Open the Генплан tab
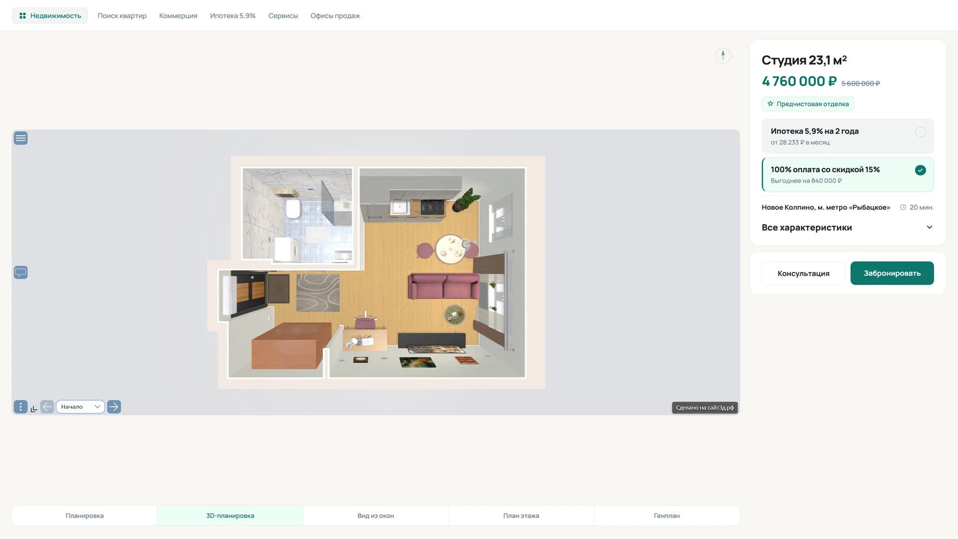958x539 pixels. 667,516
